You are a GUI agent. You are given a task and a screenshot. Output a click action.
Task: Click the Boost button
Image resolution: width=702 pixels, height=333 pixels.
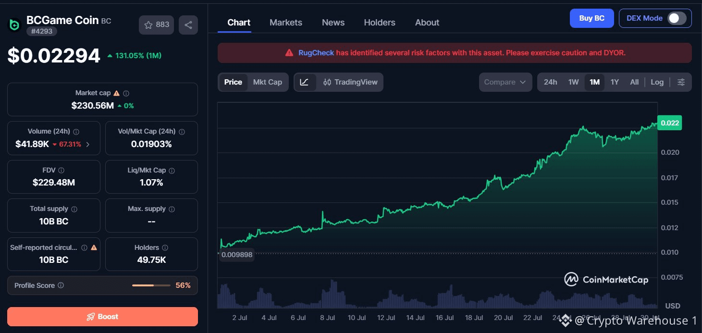[x=102, y=317]
